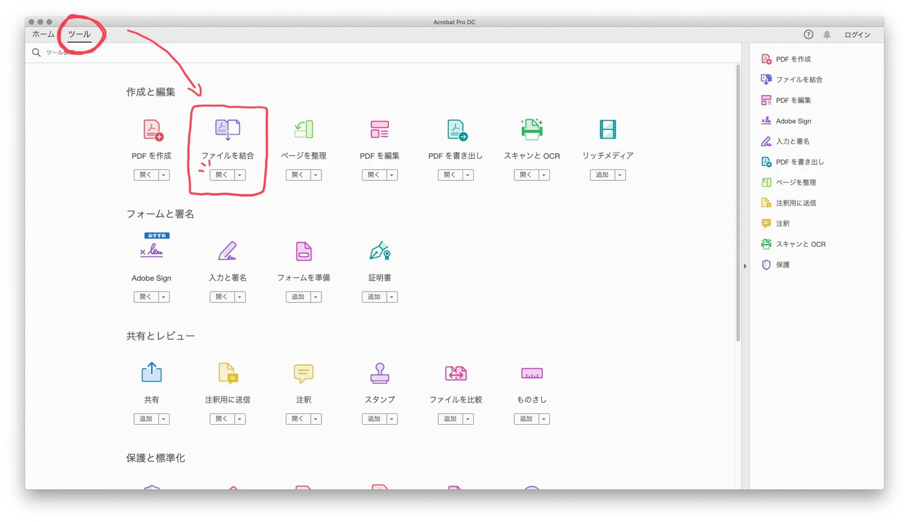
Task: Click the 注釈 comment icon in main grid
Action: (x=304, y=373)
